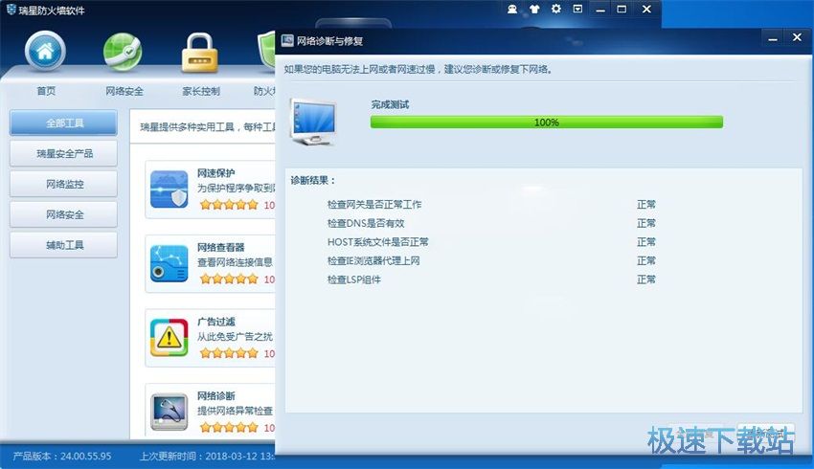814x469 pixels.
Task: Click the 网络诊断与修复 dialog title icon
Action: coord(287,40)
